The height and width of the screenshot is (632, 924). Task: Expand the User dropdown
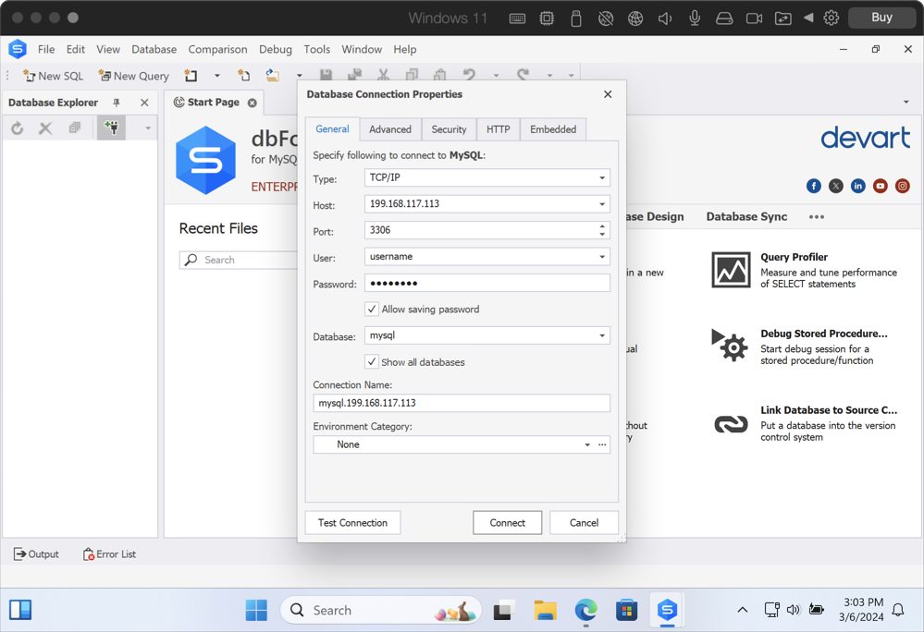tap(601, 257)
